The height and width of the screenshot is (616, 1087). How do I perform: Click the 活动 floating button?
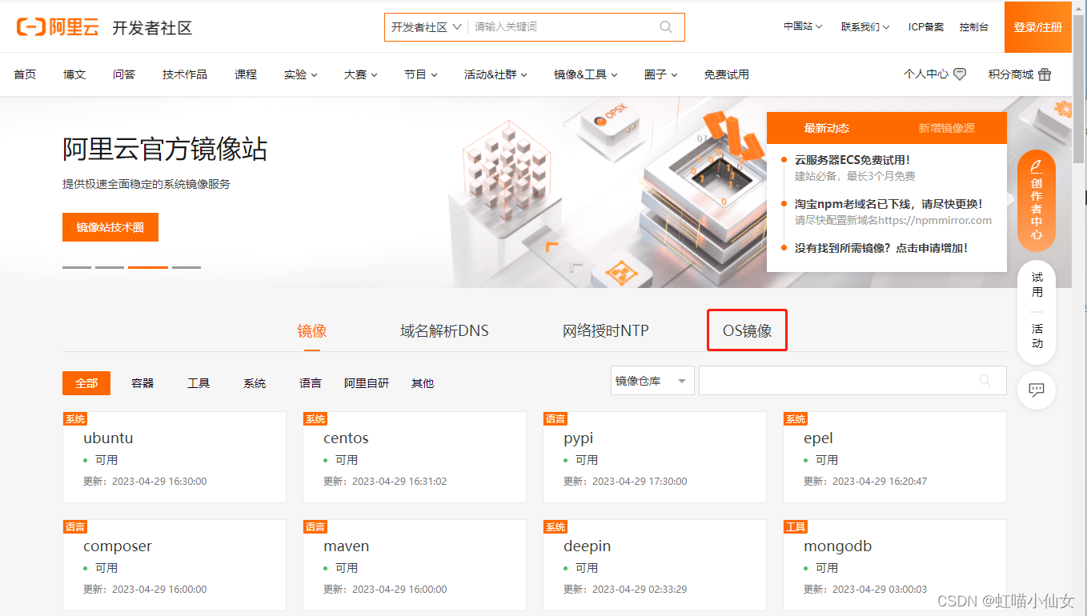(x=1037, y=336)
